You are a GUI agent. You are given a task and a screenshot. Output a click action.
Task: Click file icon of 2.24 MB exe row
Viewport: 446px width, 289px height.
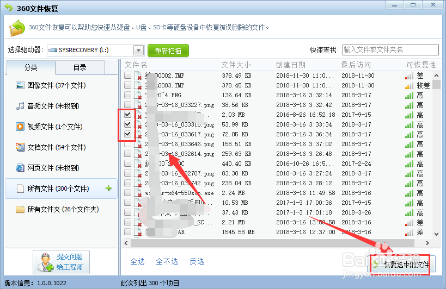138,193
